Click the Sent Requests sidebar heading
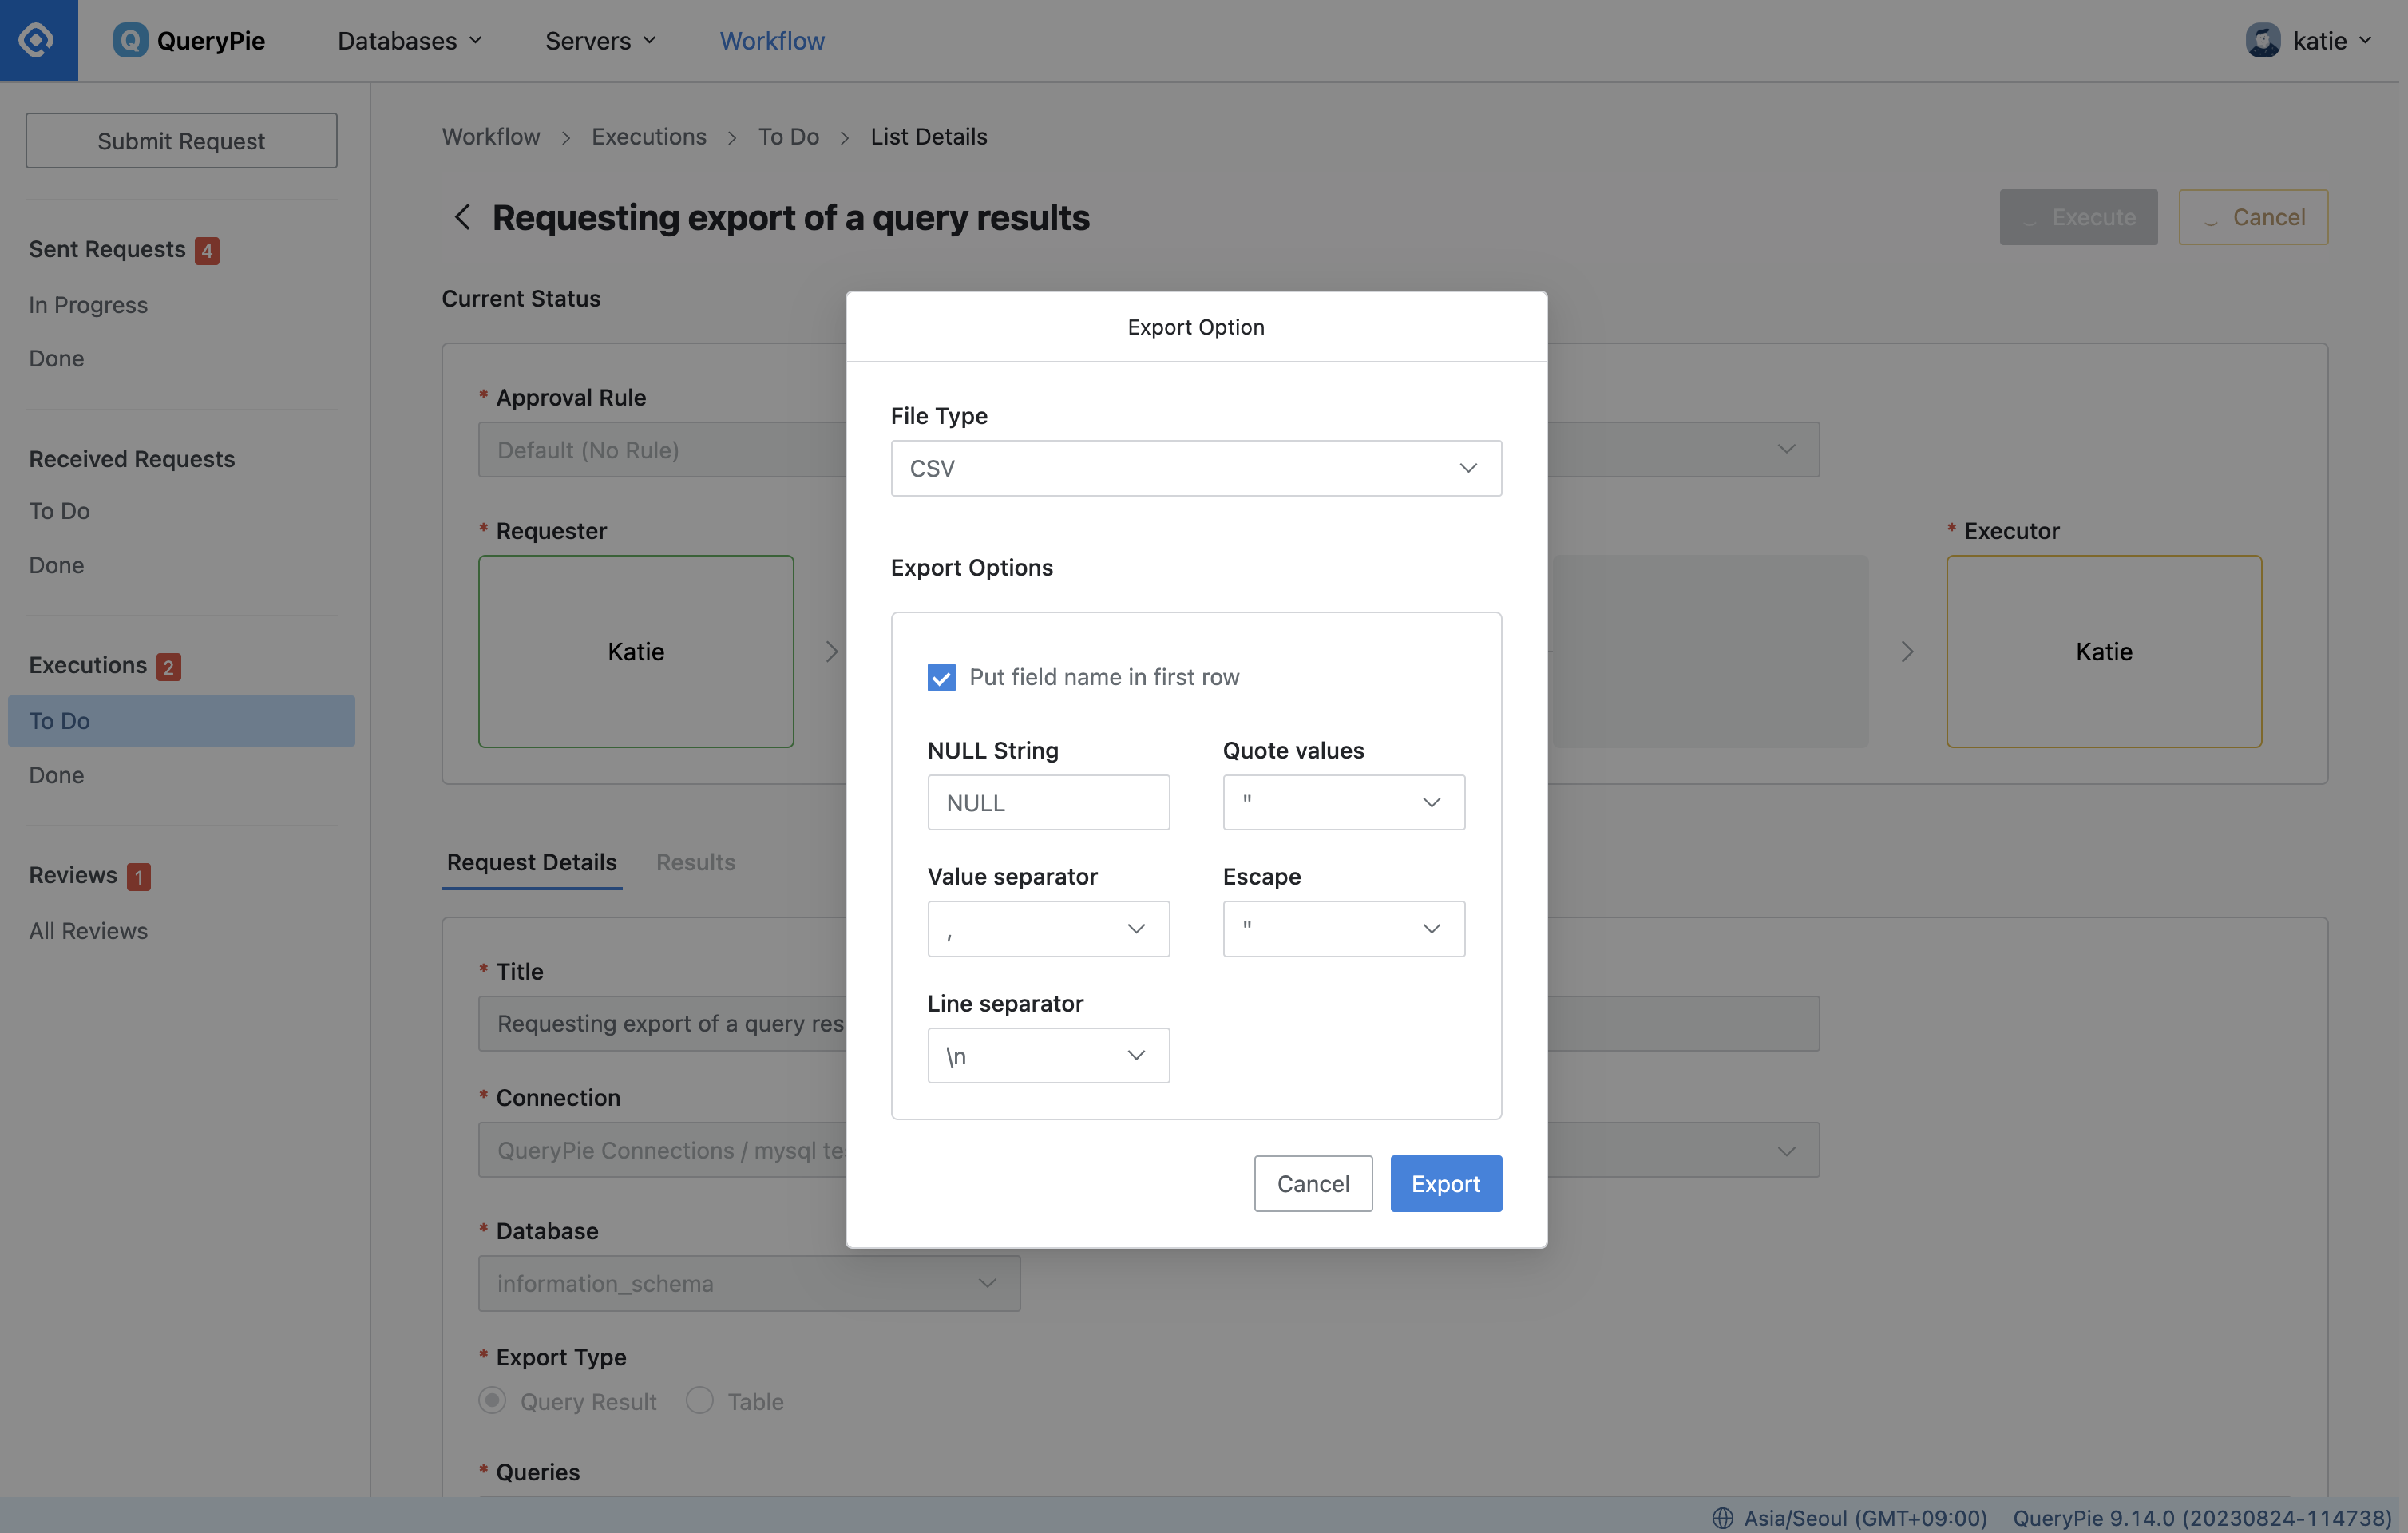Screen dimensions: 2408x1533 [107, 249]
